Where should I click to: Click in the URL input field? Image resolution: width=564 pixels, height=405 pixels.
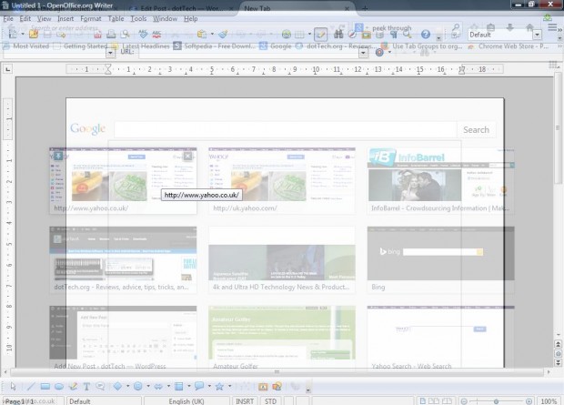[x=249, y=53]
